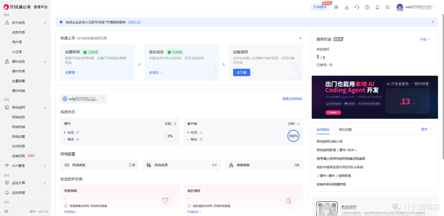Click the QR code image

click(x=327, y=209)
